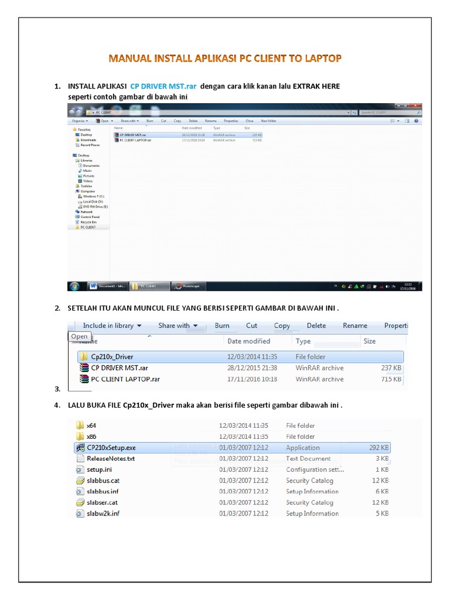Click the taskbar clock showing 17/11/2016
The height and width of the screenshot is (600, 450).
408,286
